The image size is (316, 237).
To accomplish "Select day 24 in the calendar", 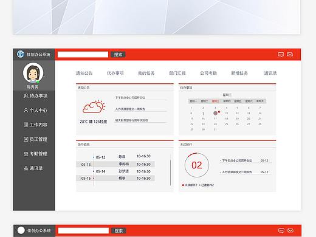I will (x=215, y=124).
